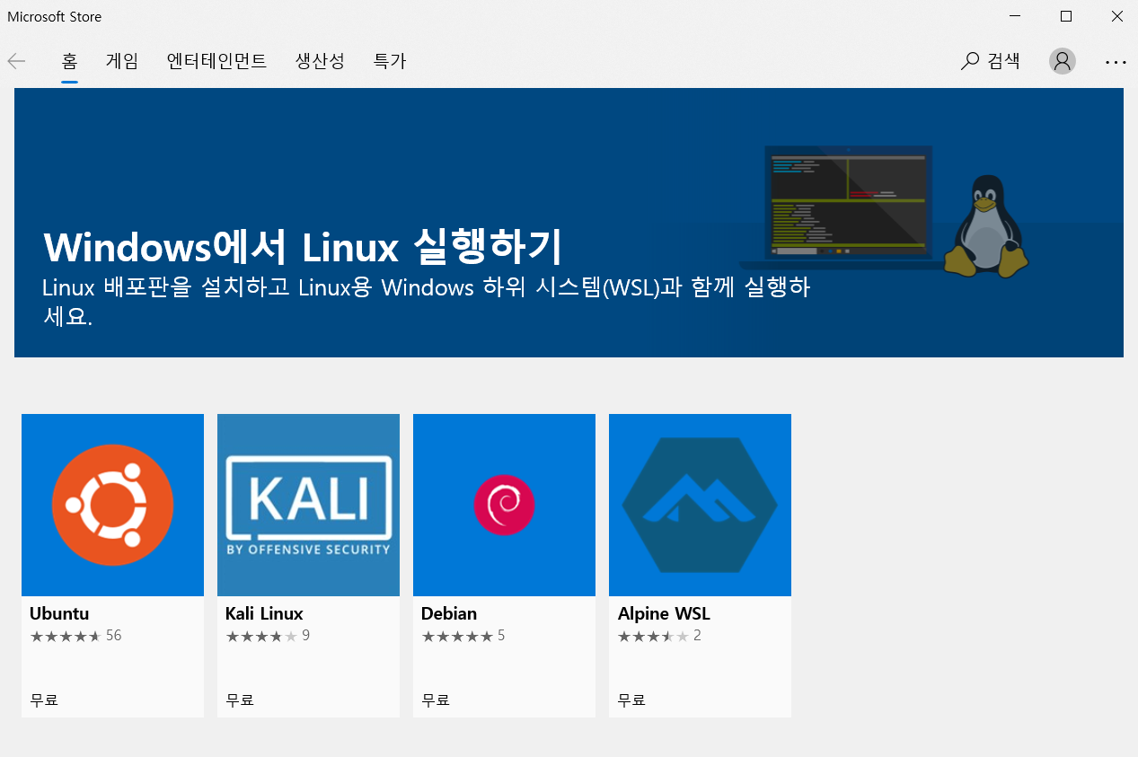Click Alpine WSL's star rating with 2 reviews
The width and height of the screenshot is (1138, 757).
(x=659, y=636)
